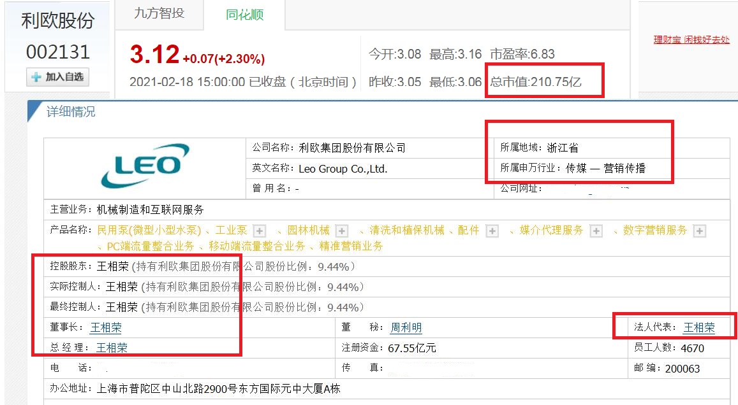Click the 今开:3.08 value
Image resolution: width=738 pixels, height=405 pixels.
point(395,54)
